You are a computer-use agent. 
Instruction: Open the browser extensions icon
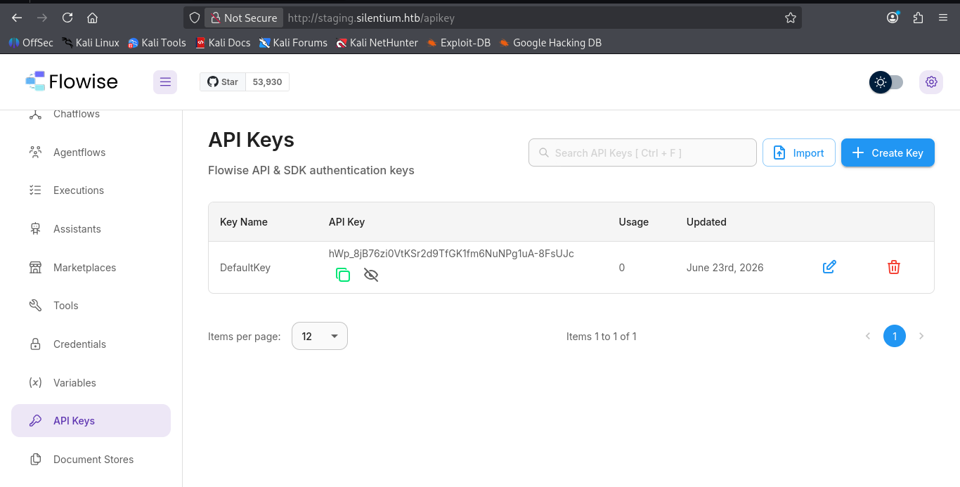(x=918, y=18)
